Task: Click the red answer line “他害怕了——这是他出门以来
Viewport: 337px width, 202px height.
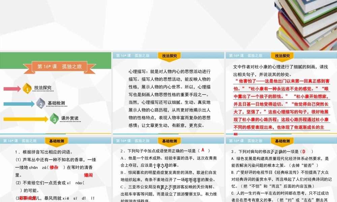Action: click(x=282, y=81)
